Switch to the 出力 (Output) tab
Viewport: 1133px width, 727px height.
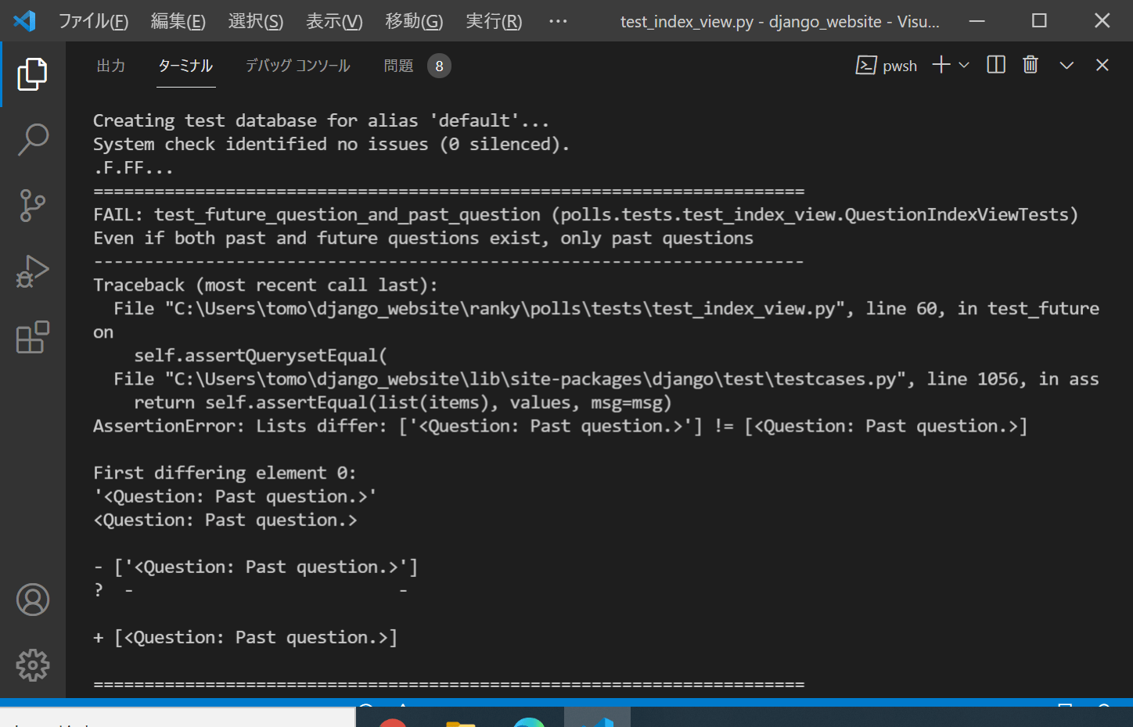pos(110,66)
